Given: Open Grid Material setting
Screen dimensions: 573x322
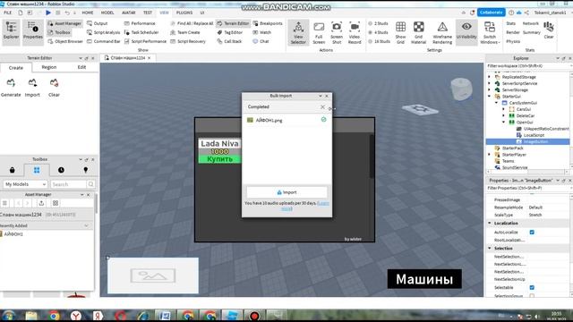Looking at the screenshot, I should [418, 33].
